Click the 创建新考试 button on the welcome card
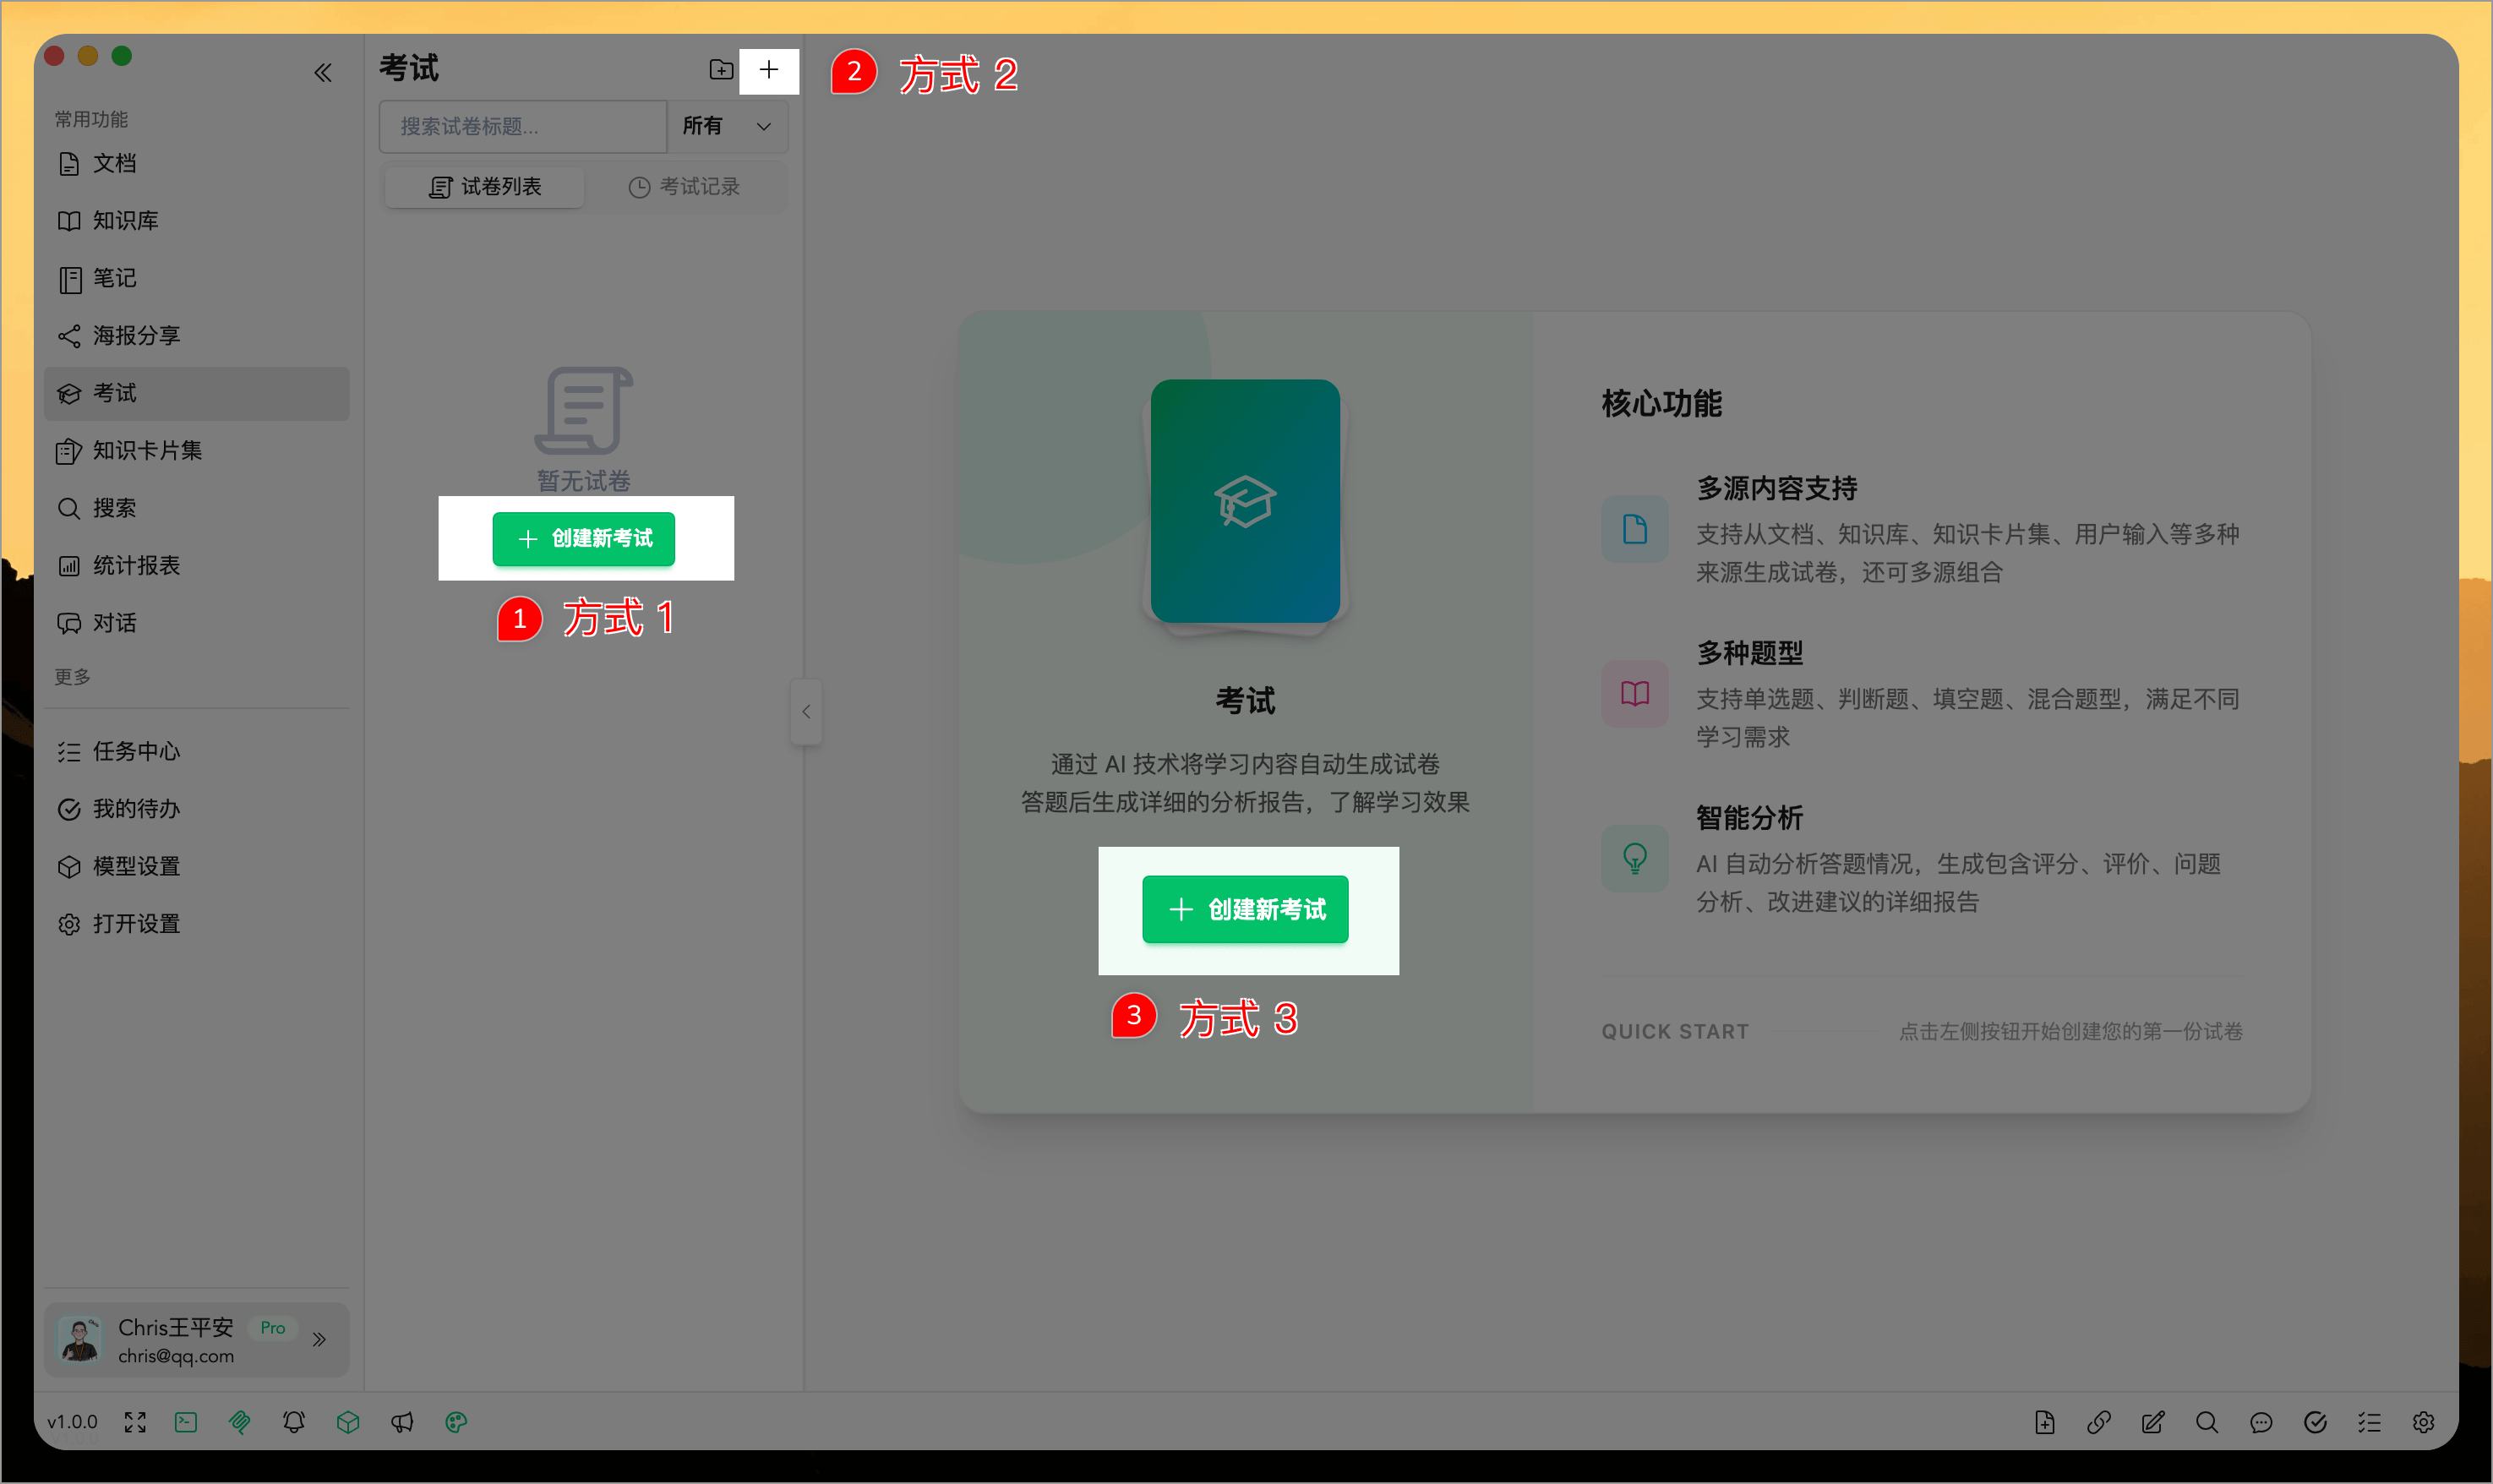Screen dimensions: 2493x1484 [x=1246, y=910]
